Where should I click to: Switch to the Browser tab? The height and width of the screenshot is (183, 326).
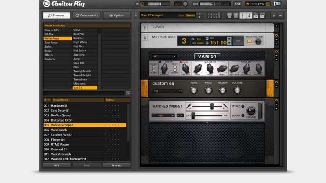[x=56, y=15]
